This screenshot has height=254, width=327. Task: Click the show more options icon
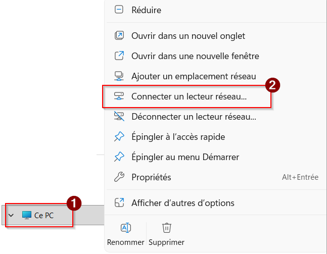click(119, 202)
